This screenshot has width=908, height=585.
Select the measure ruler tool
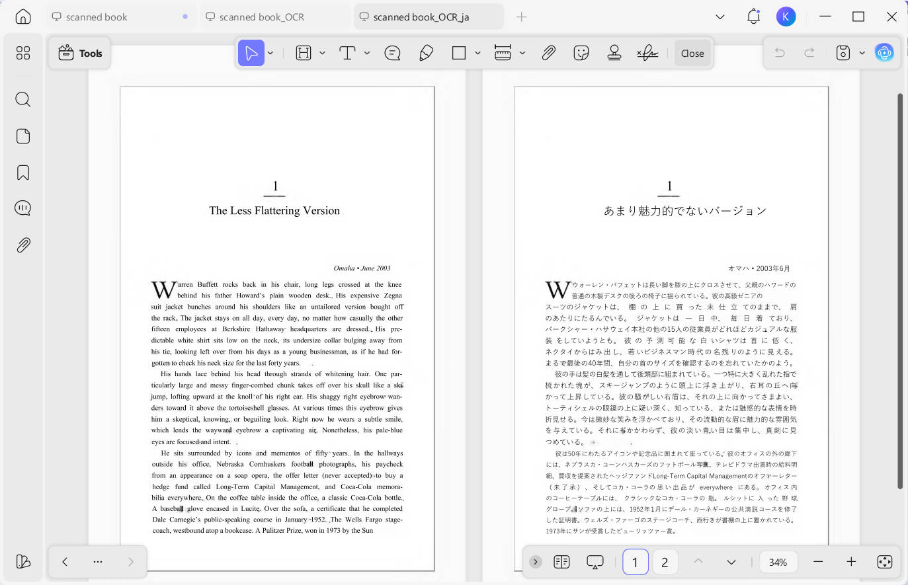tap(503, 54)
